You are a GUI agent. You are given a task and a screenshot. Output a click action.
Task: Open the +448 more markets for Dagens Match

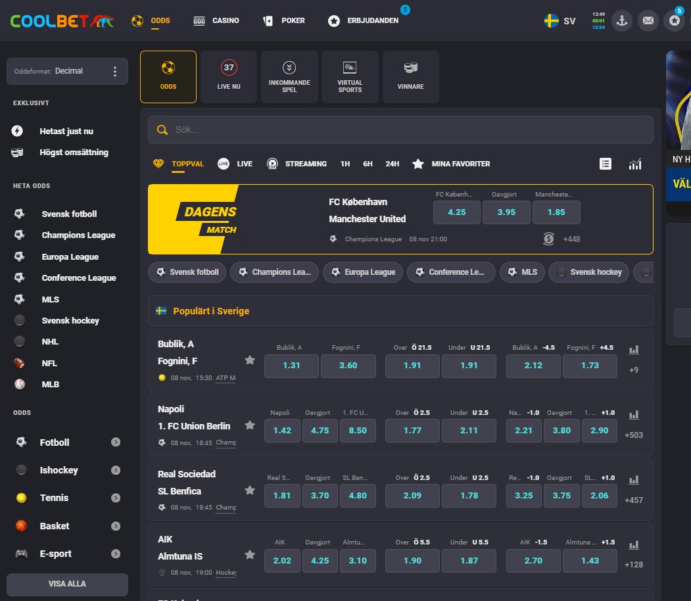pos(571,239)
